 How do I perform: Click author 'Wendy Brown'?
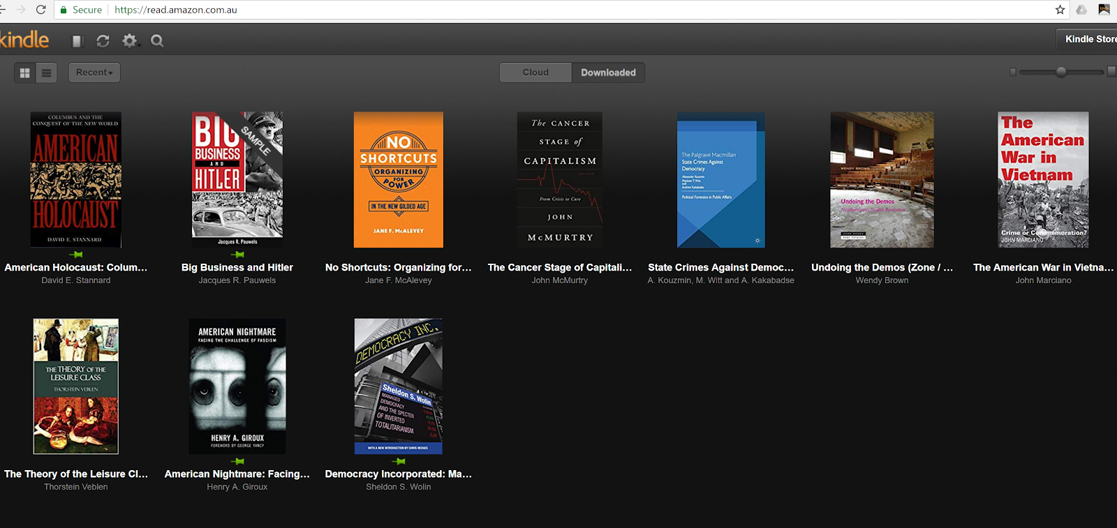point(882,280)
